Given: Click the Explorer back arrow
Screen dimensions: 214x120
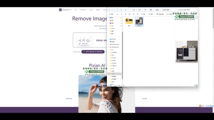Looking at the screenshot, I should pyautogui.click(x=109, y=10).
